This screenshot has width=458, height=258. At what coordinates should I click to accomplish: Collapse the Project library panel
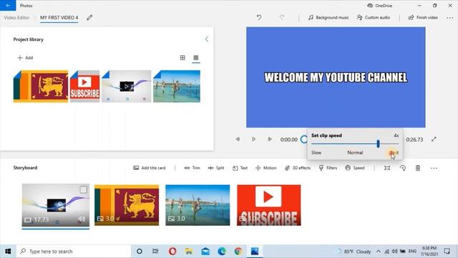pyautogui.click(x=207, y=39)
